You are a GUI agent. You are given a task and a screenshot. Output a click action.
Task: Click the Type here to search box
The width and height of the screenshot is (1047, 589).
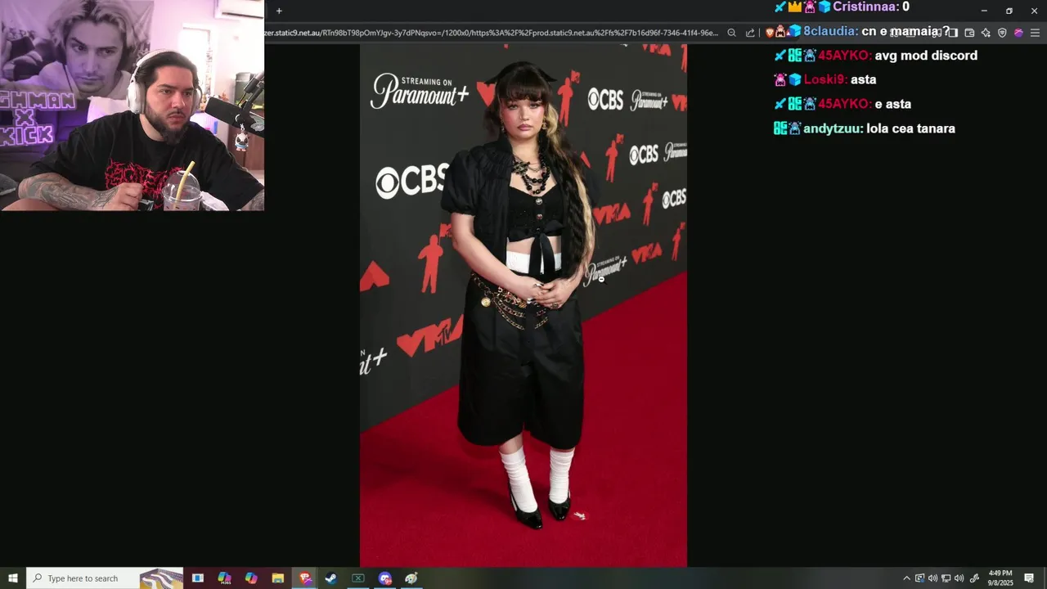pyautogui.click(x=105, y=578)
